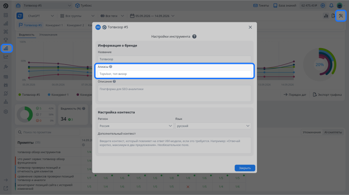
Task: Switch to Видимость chart tab
Action: pos(27,35)
